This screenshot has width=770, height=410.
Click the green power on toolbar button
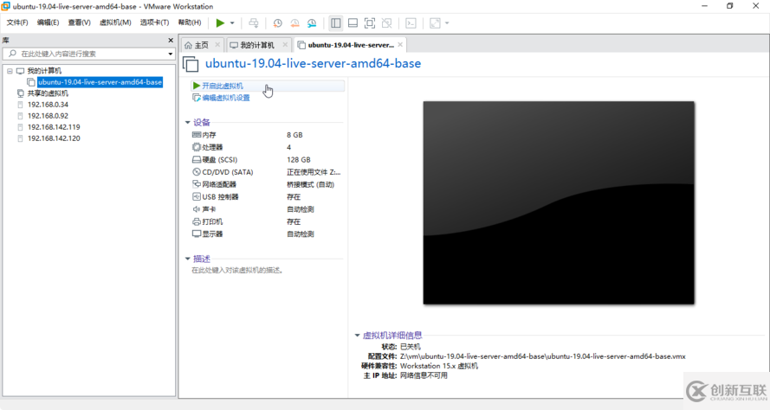220,22
